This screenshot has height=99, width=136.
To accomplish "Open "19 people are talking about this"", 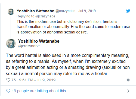I will point(39,91).
